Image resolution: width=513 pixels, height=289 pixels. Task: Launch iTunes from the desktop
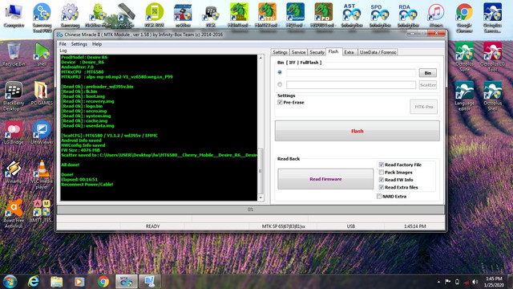(x=436, y=14)
